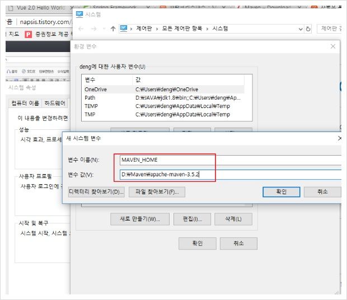
Task: Click the 증권정보 제공 bookmark icon
Action: (29, 35)
